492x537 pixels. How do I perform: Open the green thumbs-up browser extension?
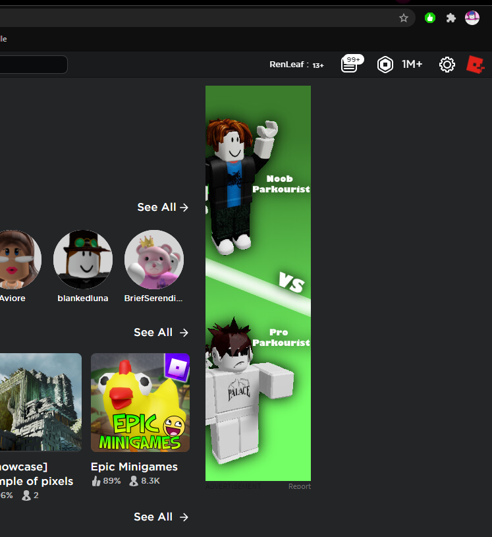430,18
